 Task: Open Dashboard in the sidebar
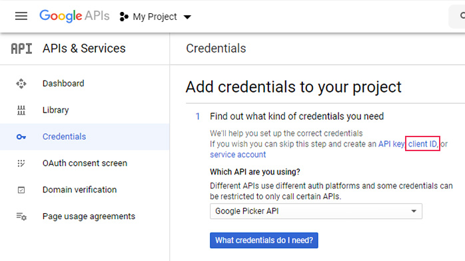click(85, 83)
